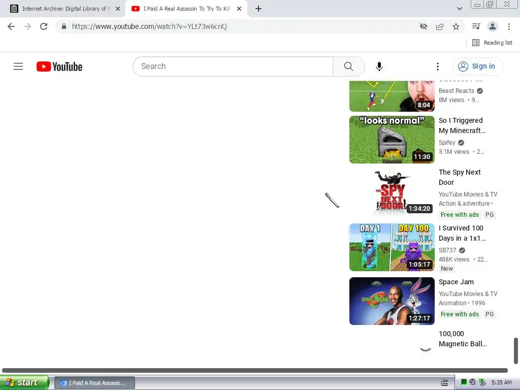Open the Reading list

[492, 43]
